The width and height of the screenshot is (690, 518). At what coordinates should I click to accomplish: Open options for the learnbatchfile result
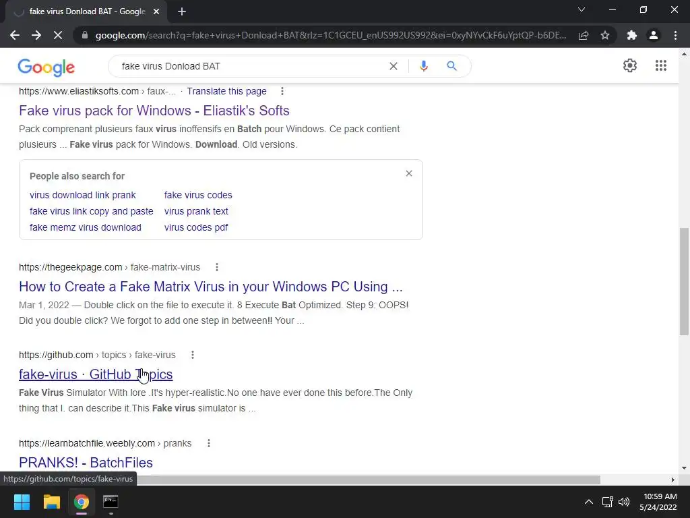(209, 443)
